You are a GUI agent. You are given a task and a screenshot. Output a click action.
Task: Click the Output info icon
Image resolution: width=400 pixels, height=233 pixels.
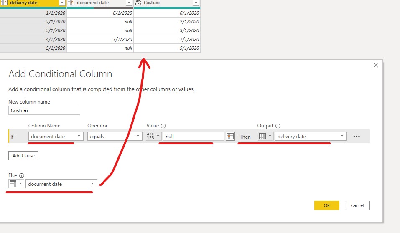[278, 126]
